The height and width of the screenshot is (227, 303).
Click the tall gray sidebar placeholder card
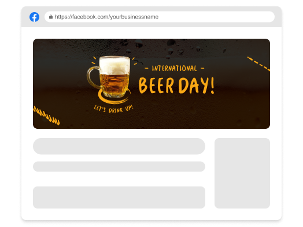[242, 173]
